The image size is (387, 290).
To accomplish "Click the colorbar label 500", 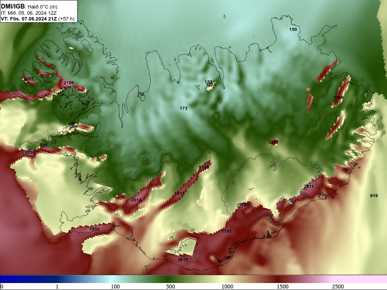I will pos(171,287).
